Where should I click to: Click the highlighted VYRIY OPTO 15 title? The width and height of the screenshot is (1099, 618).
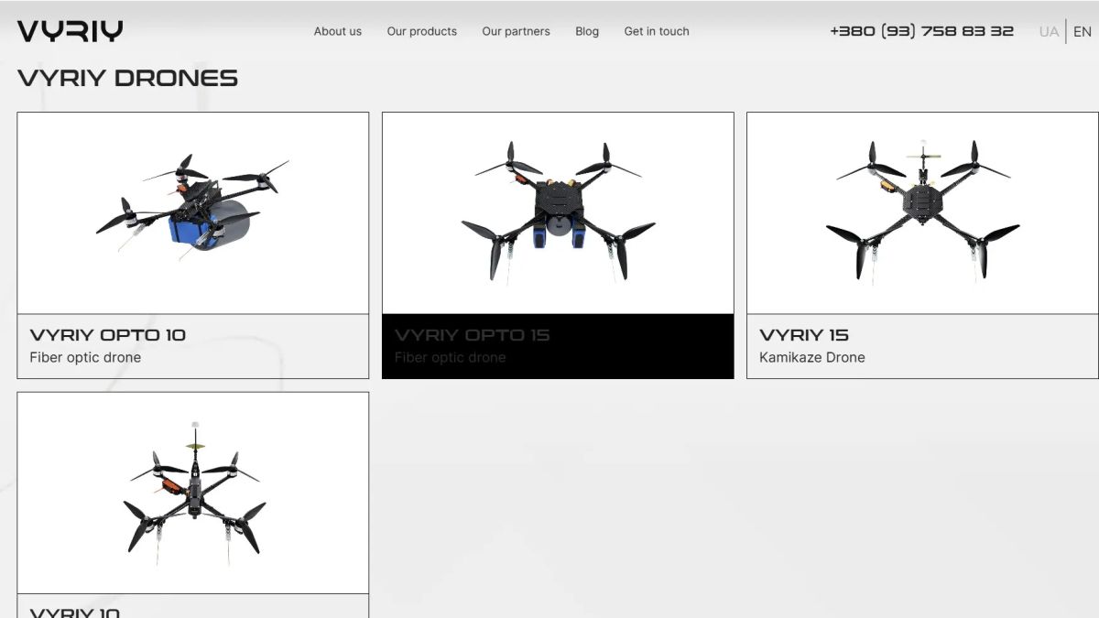coord(472,335)
